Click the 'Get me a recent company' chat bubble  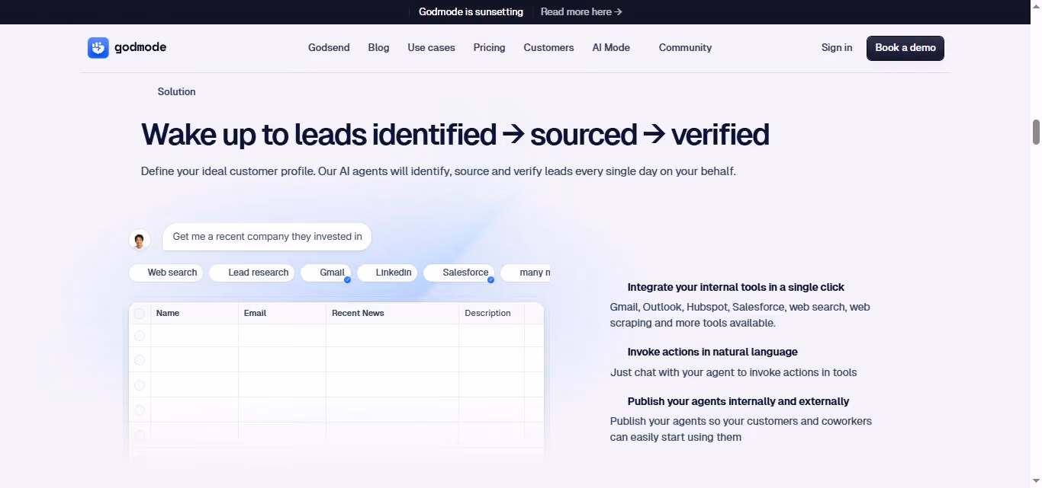pos(267,237)
